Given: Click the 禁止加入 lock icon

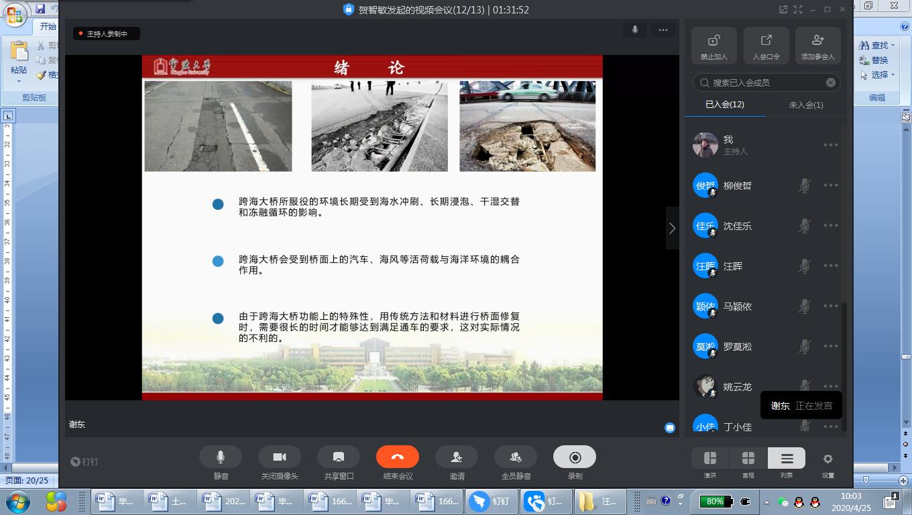Looking at the screenshot, I should tap(714, 41).
